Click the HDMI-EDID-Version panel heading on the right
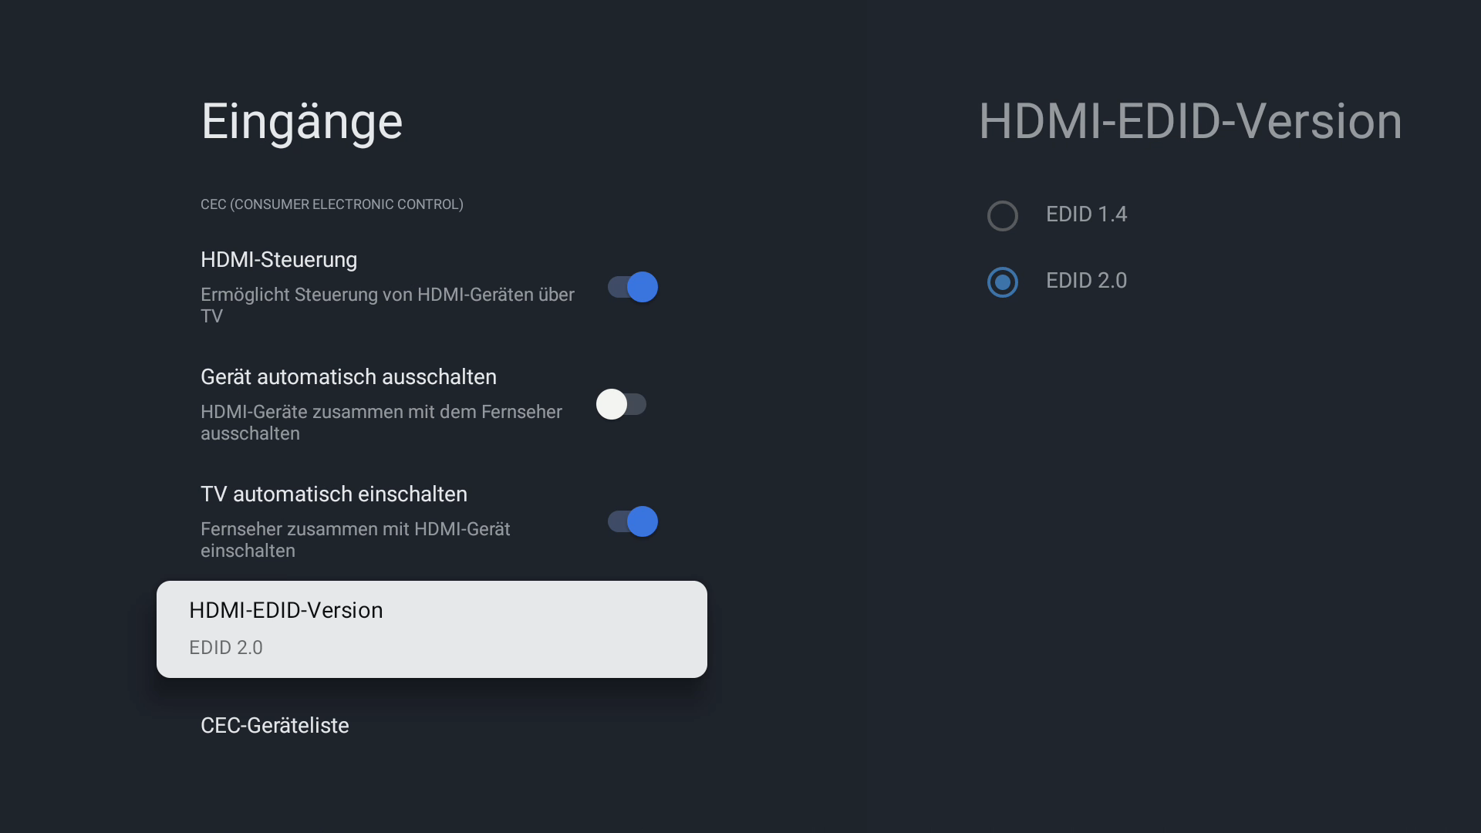The height and width of the screenshot is (833, 1481). [1190, 122]
